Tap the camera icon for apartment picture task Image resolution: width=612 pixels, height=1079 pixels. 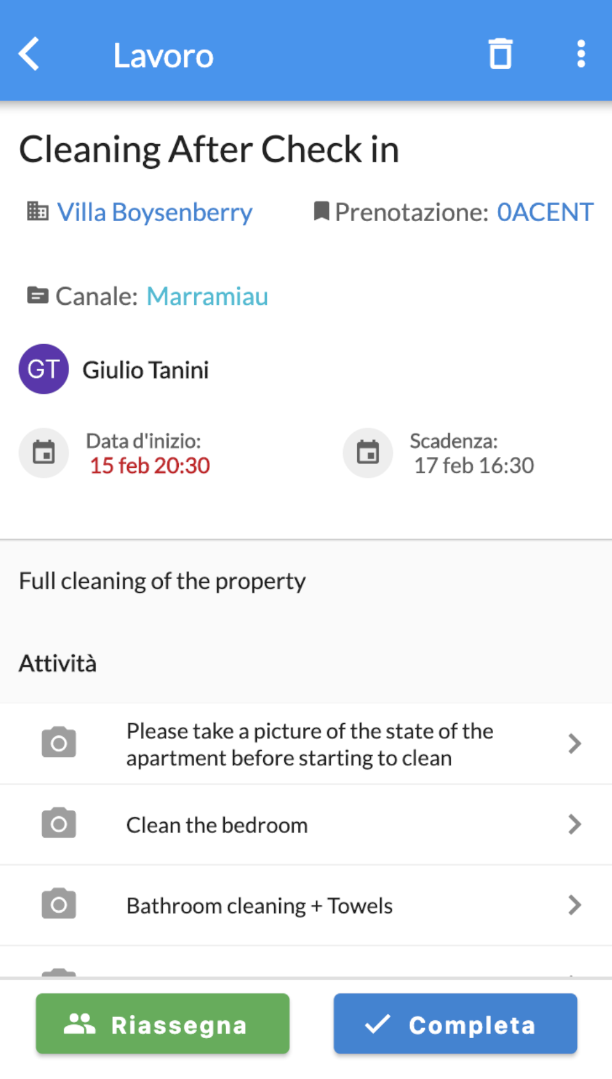point(59,743)
